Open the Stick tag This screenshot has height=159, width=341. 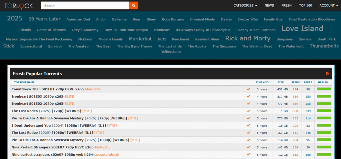pyautogui.click(x=9, y=46)
